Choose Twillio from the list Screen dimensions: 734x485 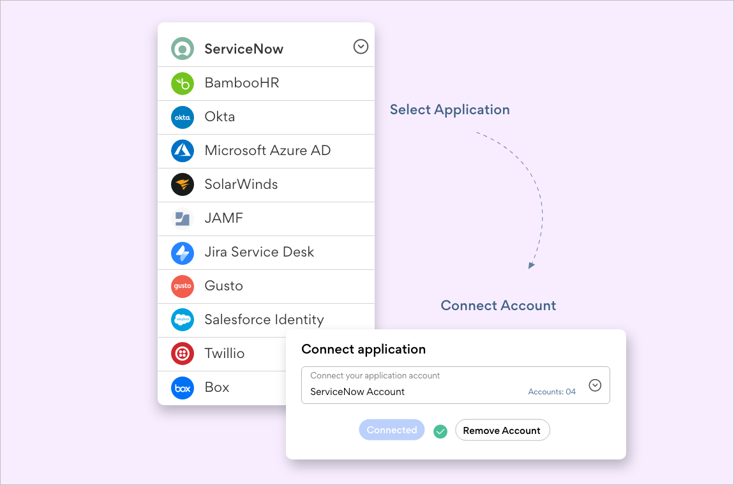point(222,354)
